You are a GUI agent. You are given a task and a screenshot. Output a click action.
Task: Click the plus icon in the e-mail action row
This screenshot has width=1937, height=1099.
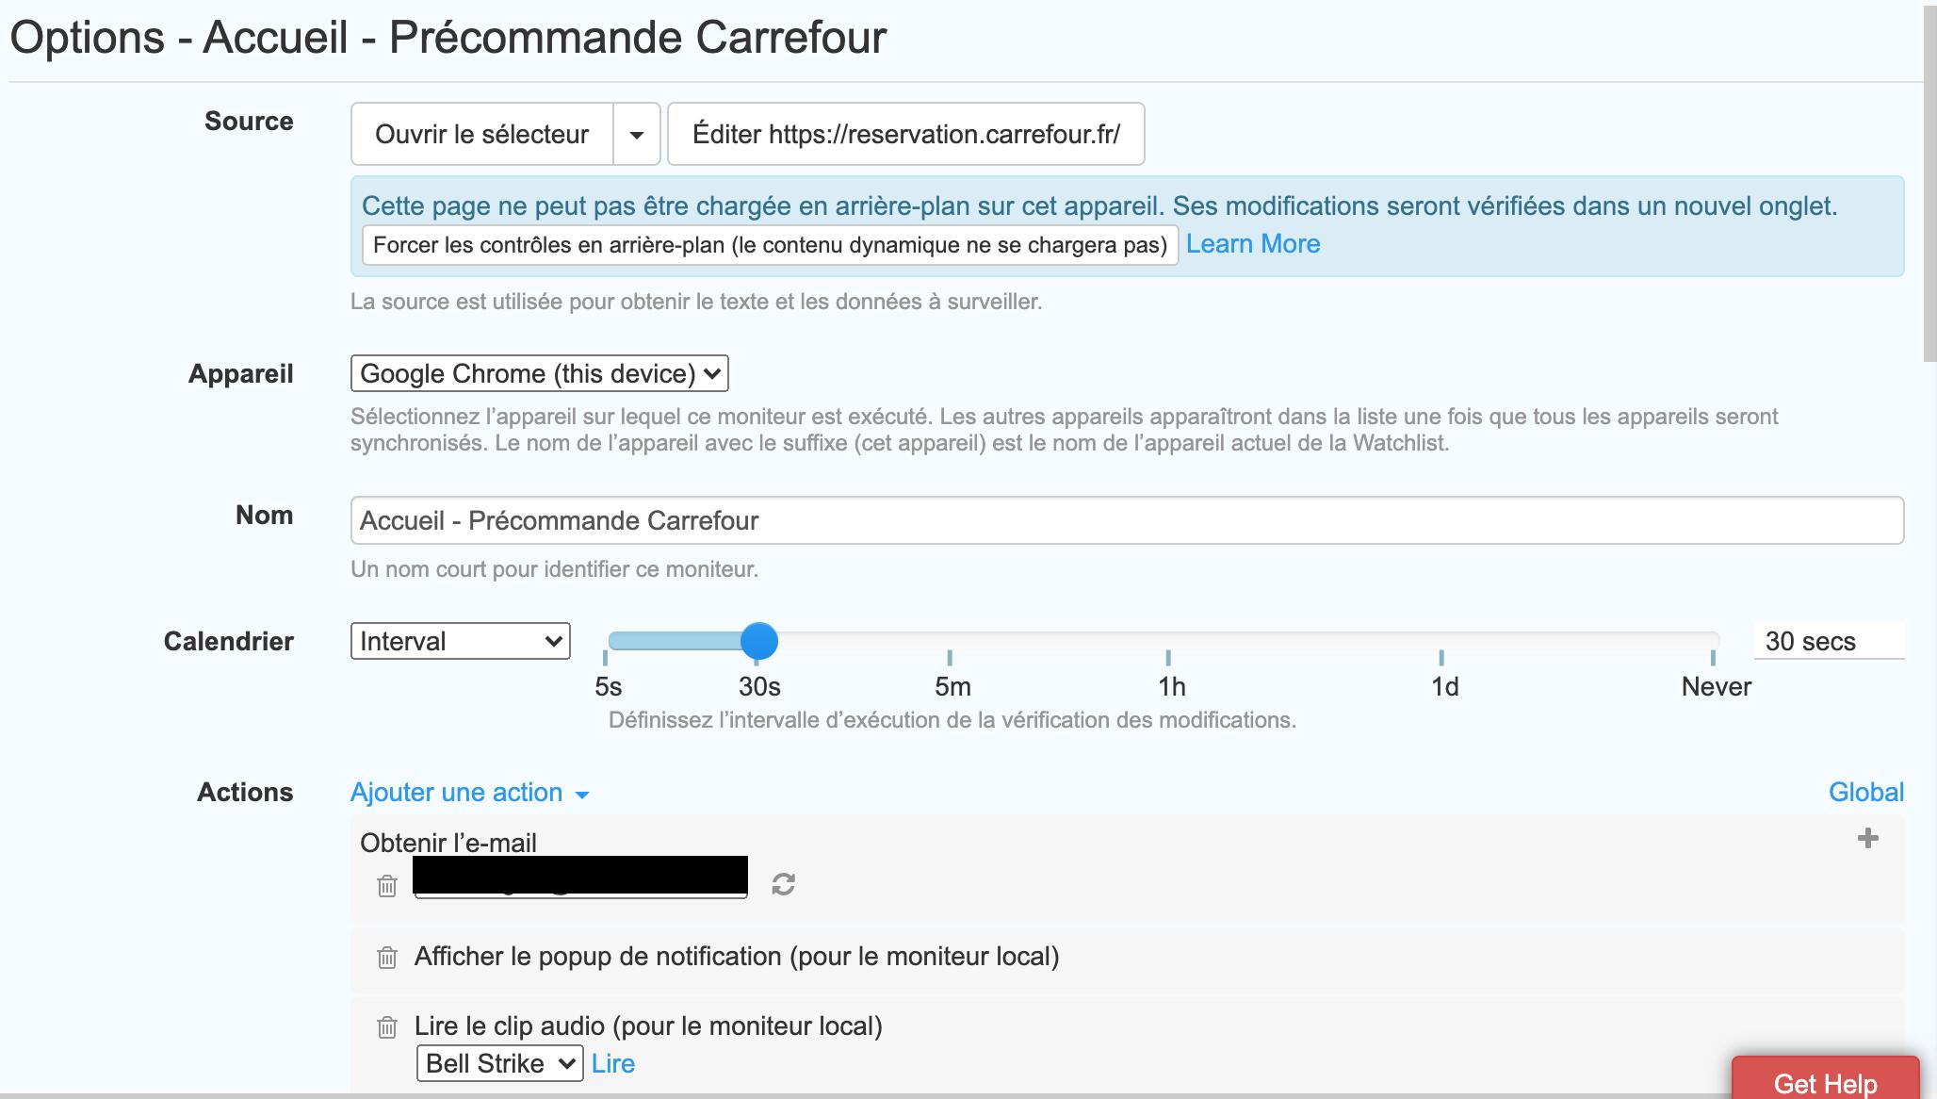tap(1867, 838)
